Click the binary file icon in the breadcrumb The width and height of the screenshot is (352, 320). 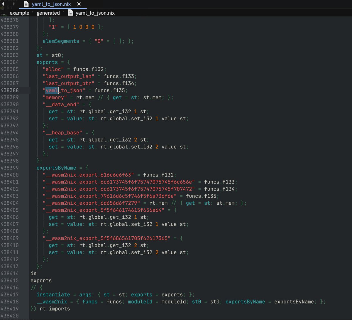pos(70,13)
